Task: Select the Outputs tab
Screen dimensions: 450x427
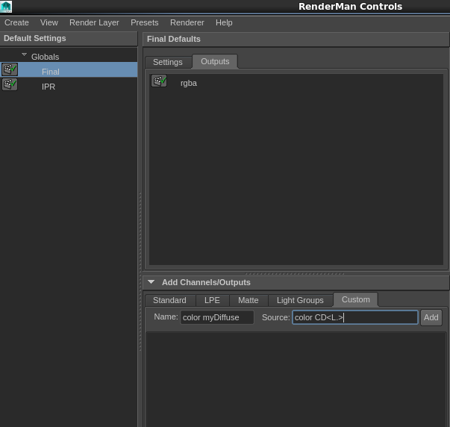Action: click(215, 61)
